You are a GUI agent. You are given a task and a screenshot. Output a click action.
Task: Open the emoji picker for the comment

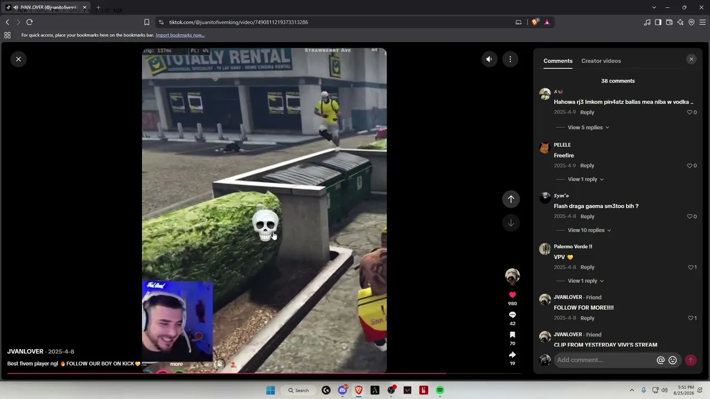673,360
